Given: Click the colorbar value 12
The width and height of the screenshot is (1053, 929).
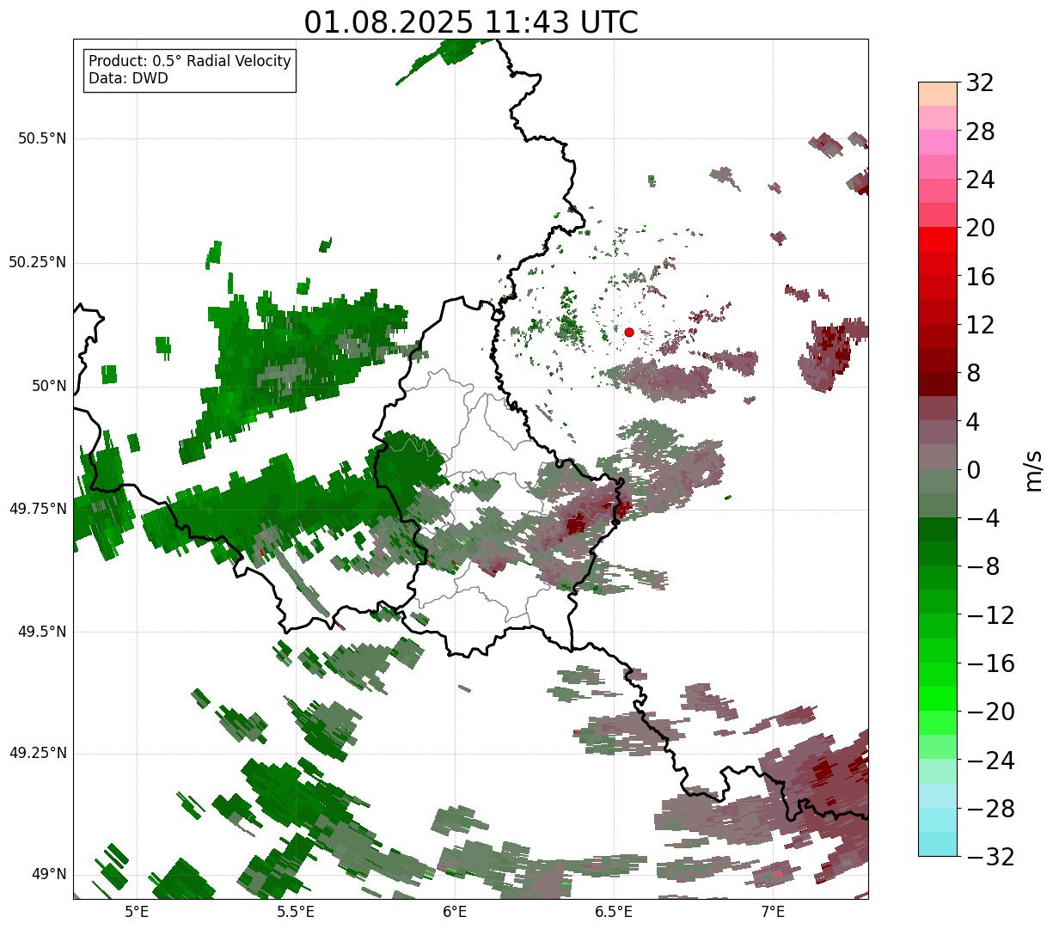Looking at the screenshot, I should 980,325.
